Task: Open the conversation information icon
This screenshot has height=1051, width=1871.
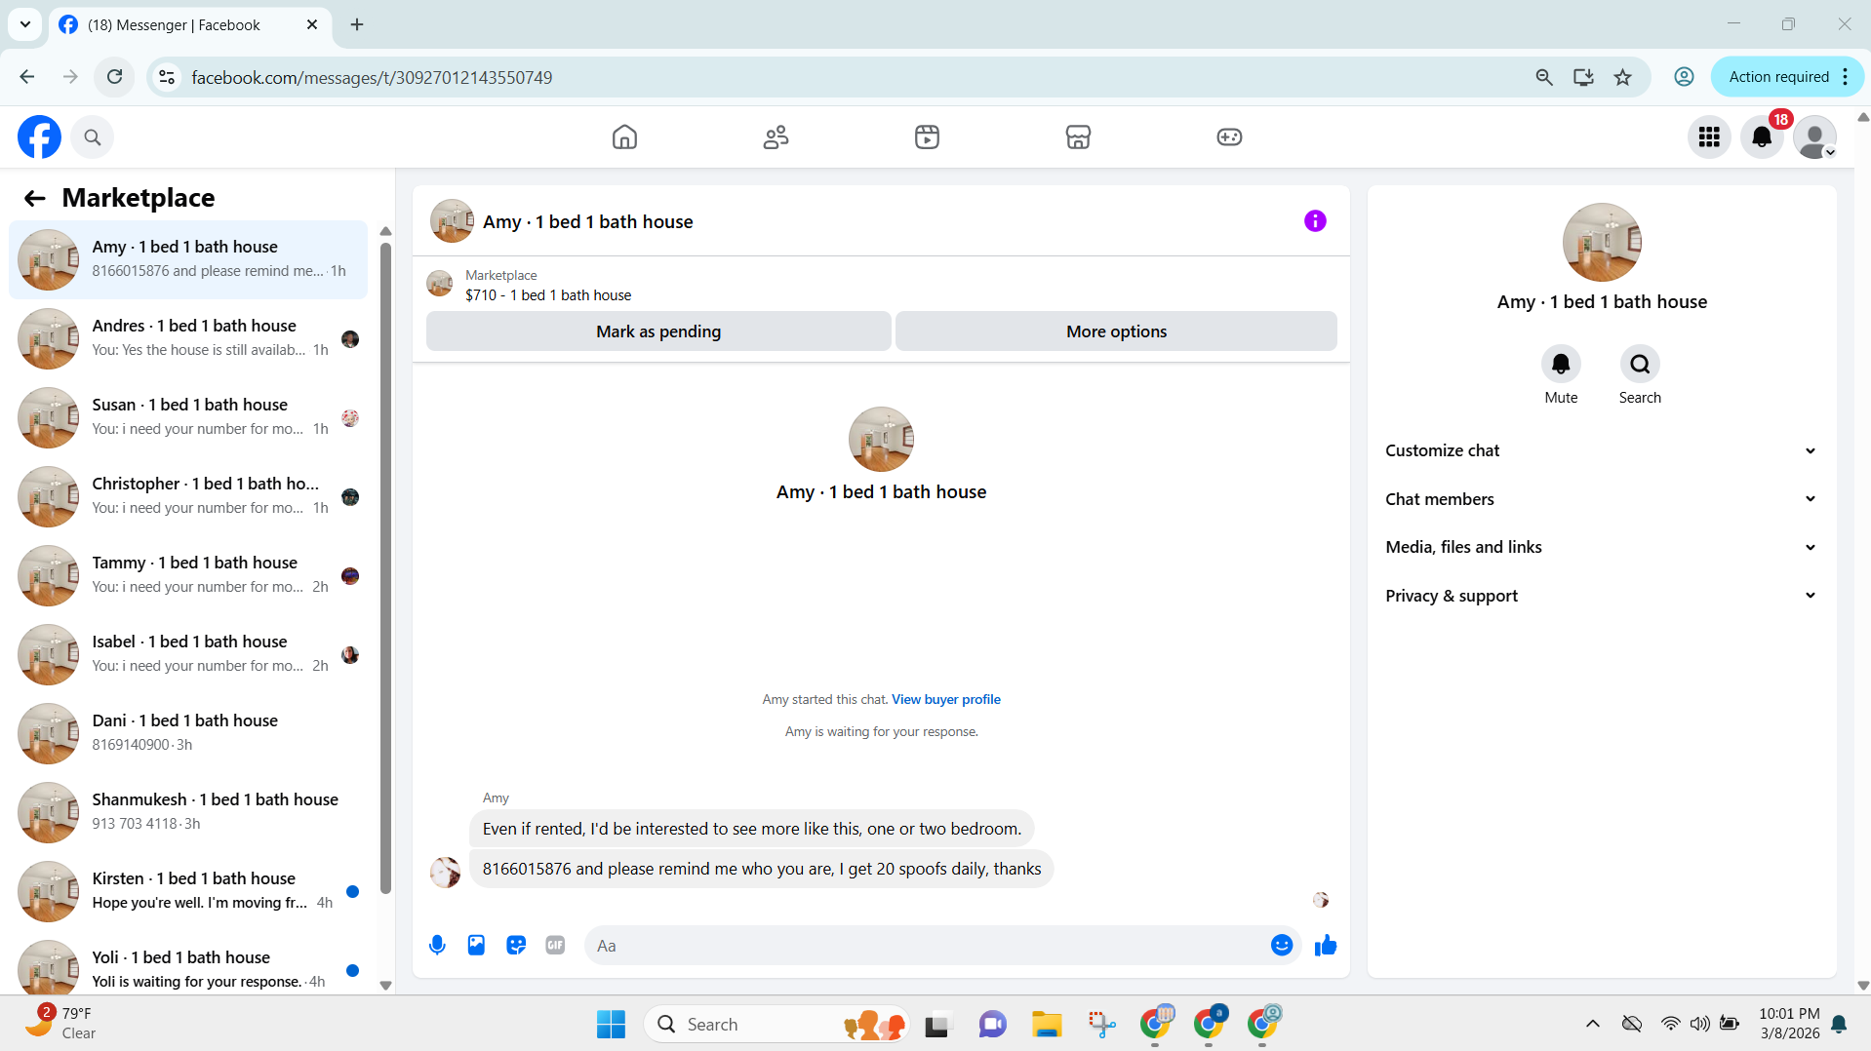Action: click(1315, 221)
